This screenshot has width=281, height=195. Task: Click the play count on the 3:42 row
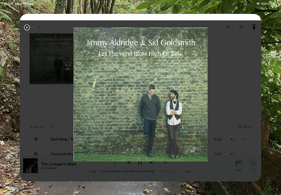pyautogui.click(x=233, y=154)
